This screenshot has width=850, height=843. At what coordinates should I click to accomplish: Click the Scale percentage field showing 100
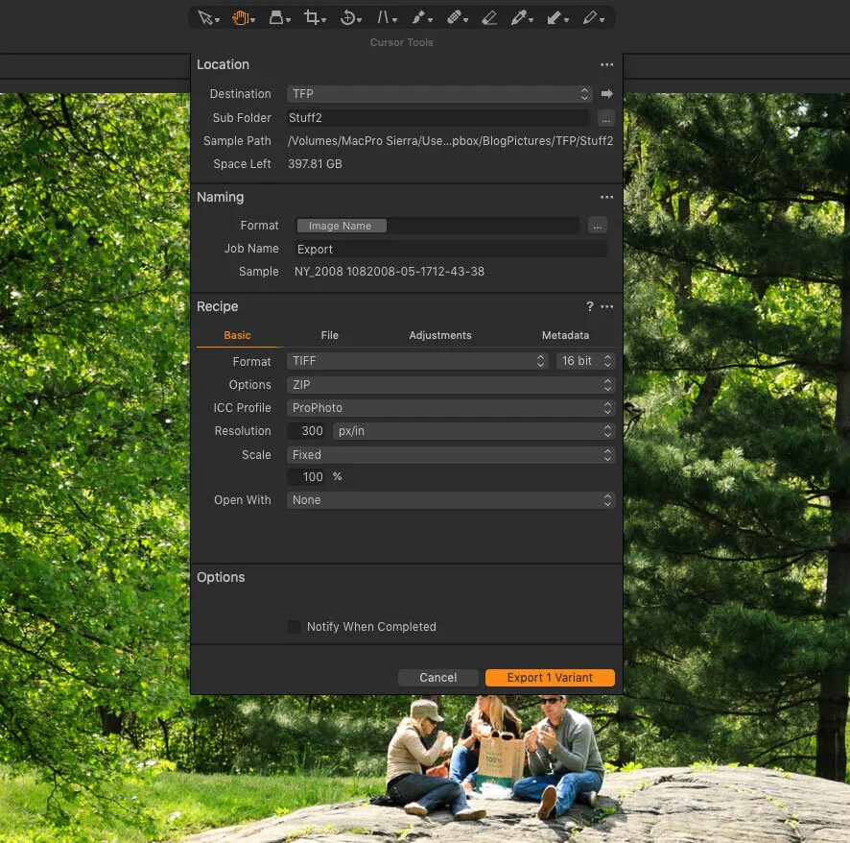tap(308, 477)
